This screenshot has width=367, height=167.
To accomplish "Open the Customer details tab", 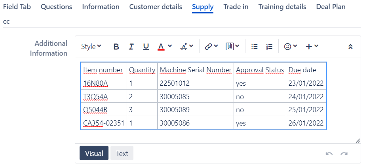I will pos(156,7).
